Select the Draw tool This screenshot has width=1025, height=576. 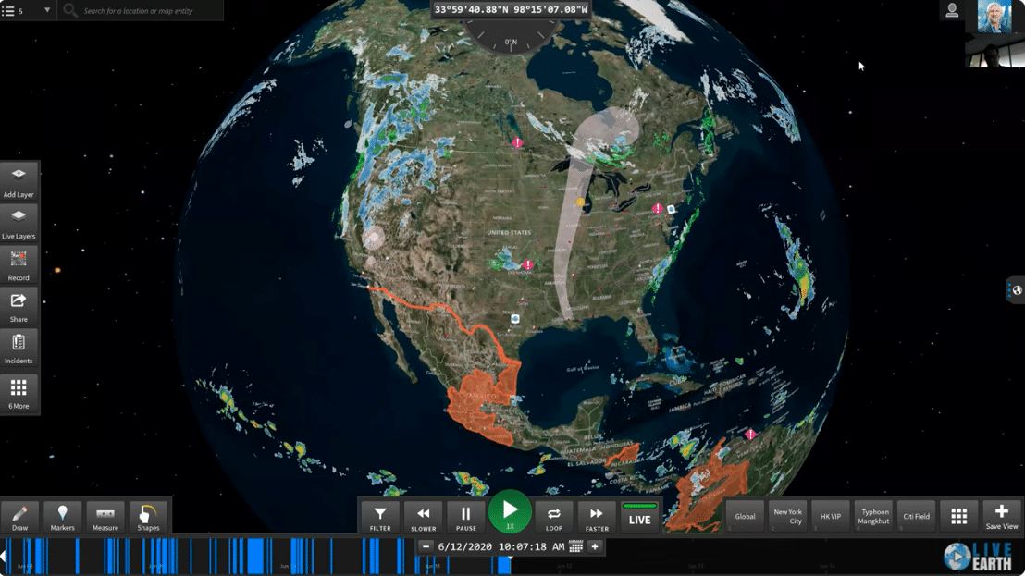19,517
